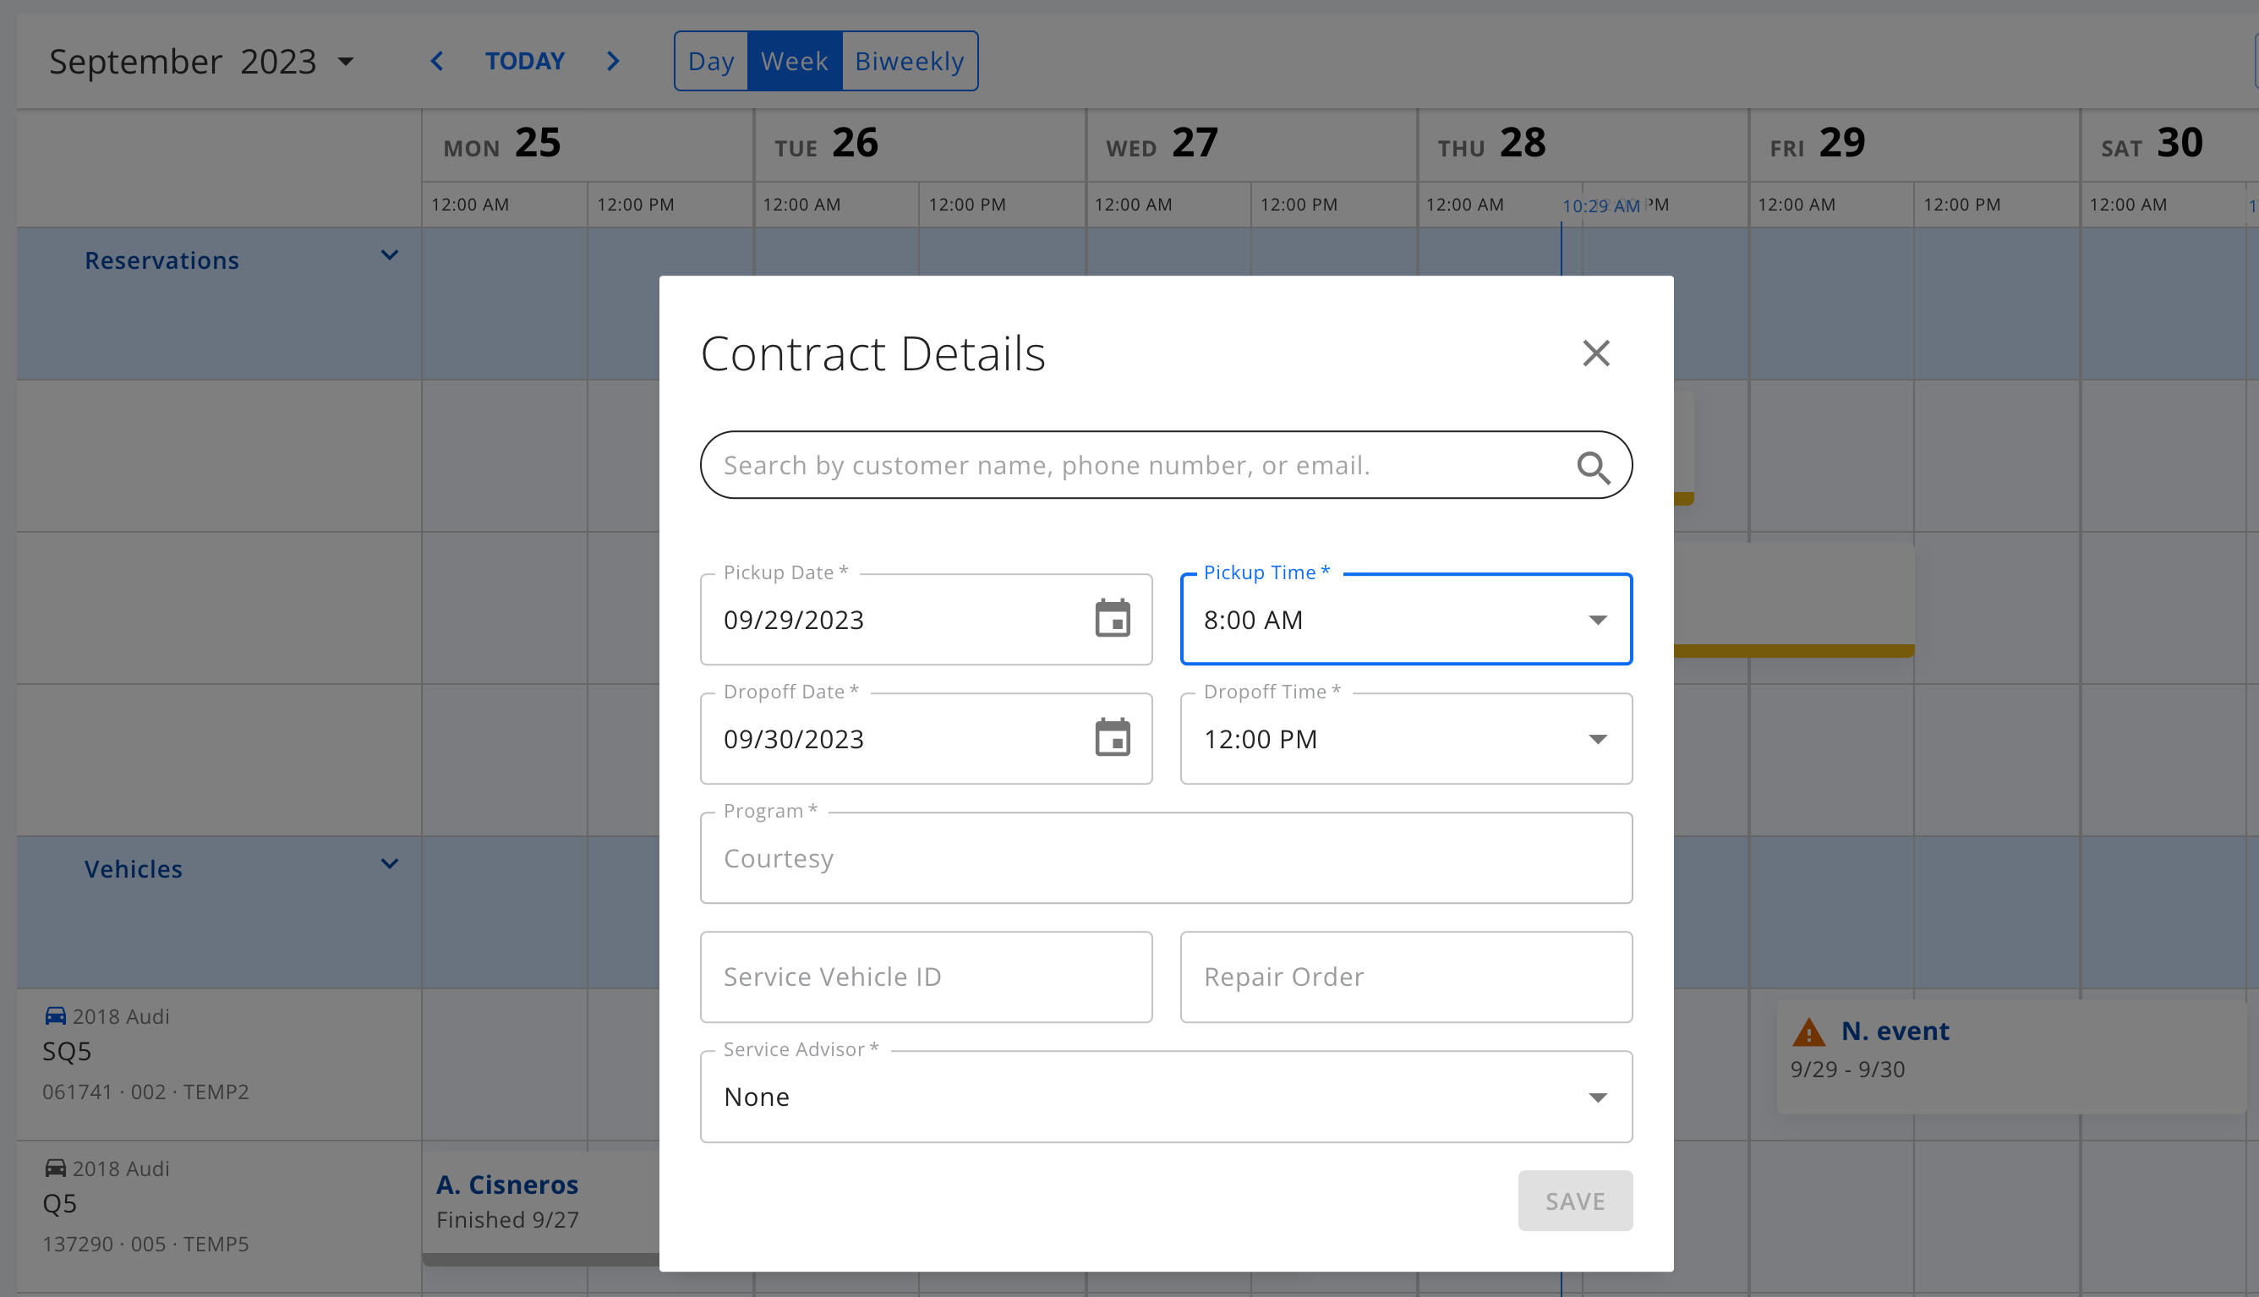Close the Contract Details dialog

pos(1595,353)
